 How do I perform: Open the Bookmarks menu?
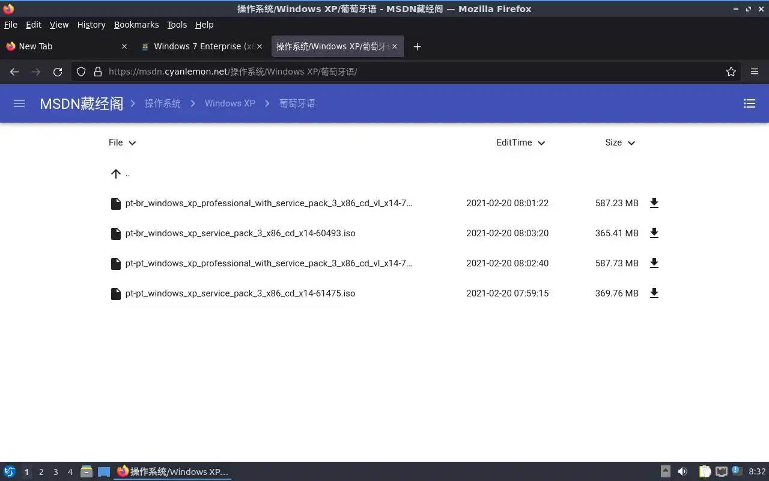pyautogui.click(x=136, y=25)
